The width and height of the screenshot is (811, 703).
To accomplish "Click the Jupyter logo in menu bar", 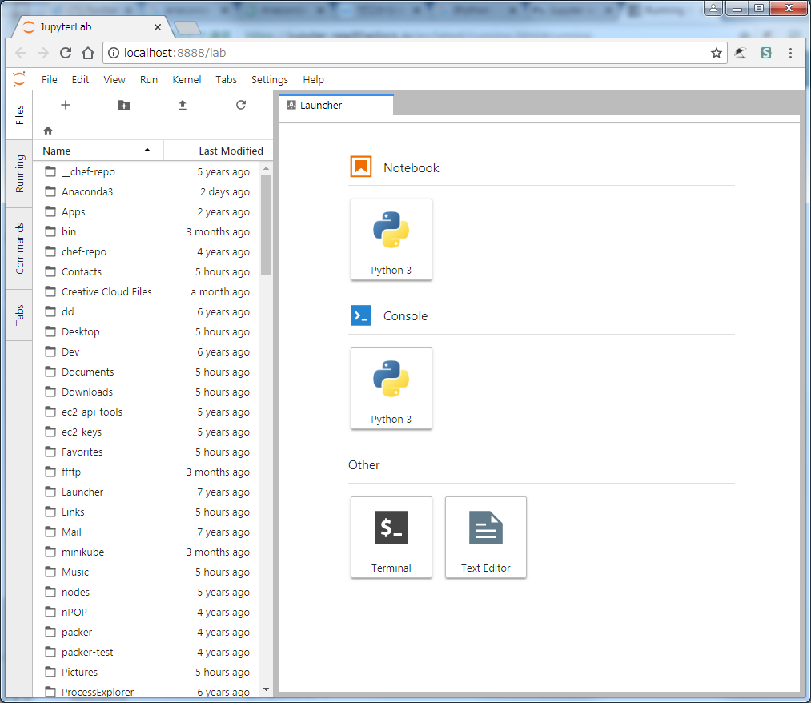I will tap(19, 79).
